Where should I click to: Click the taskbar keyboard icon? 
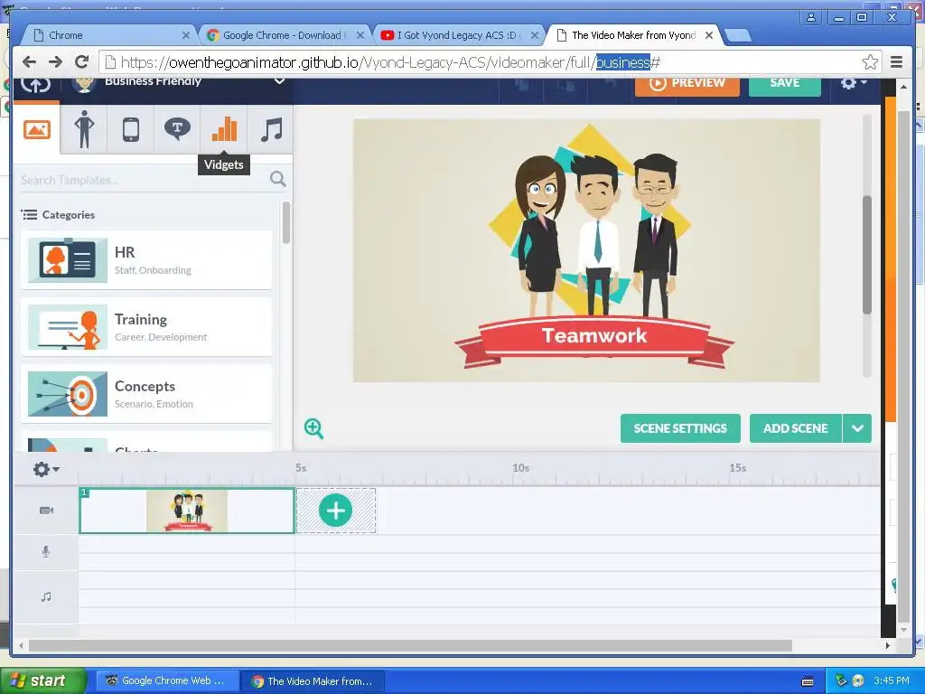(808, 681)
